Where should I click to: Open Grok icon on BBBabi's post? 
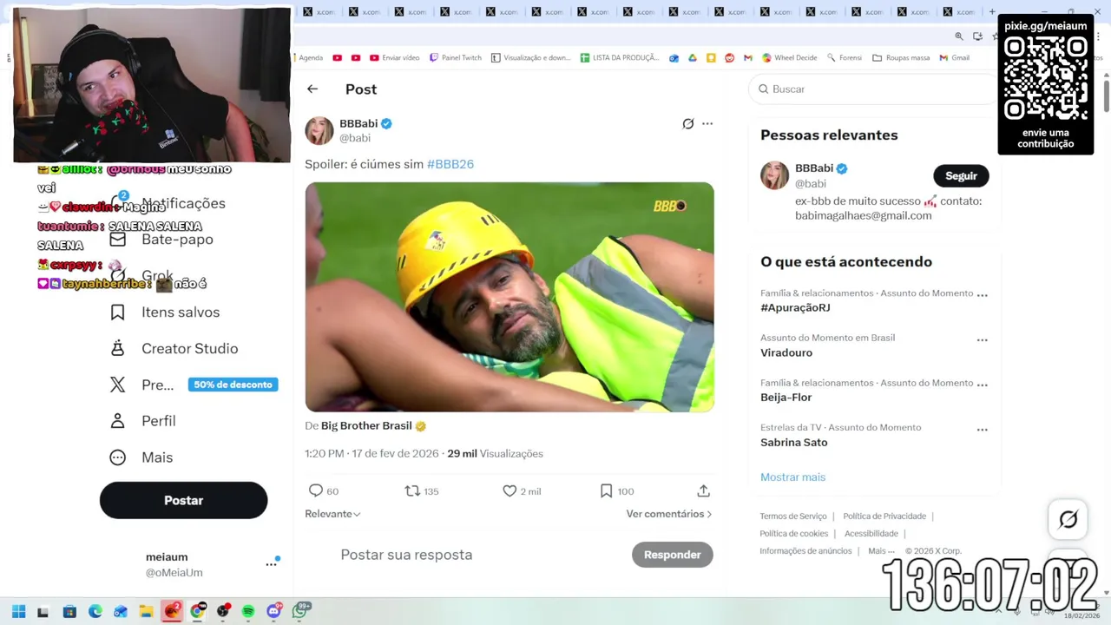[688, 124]
